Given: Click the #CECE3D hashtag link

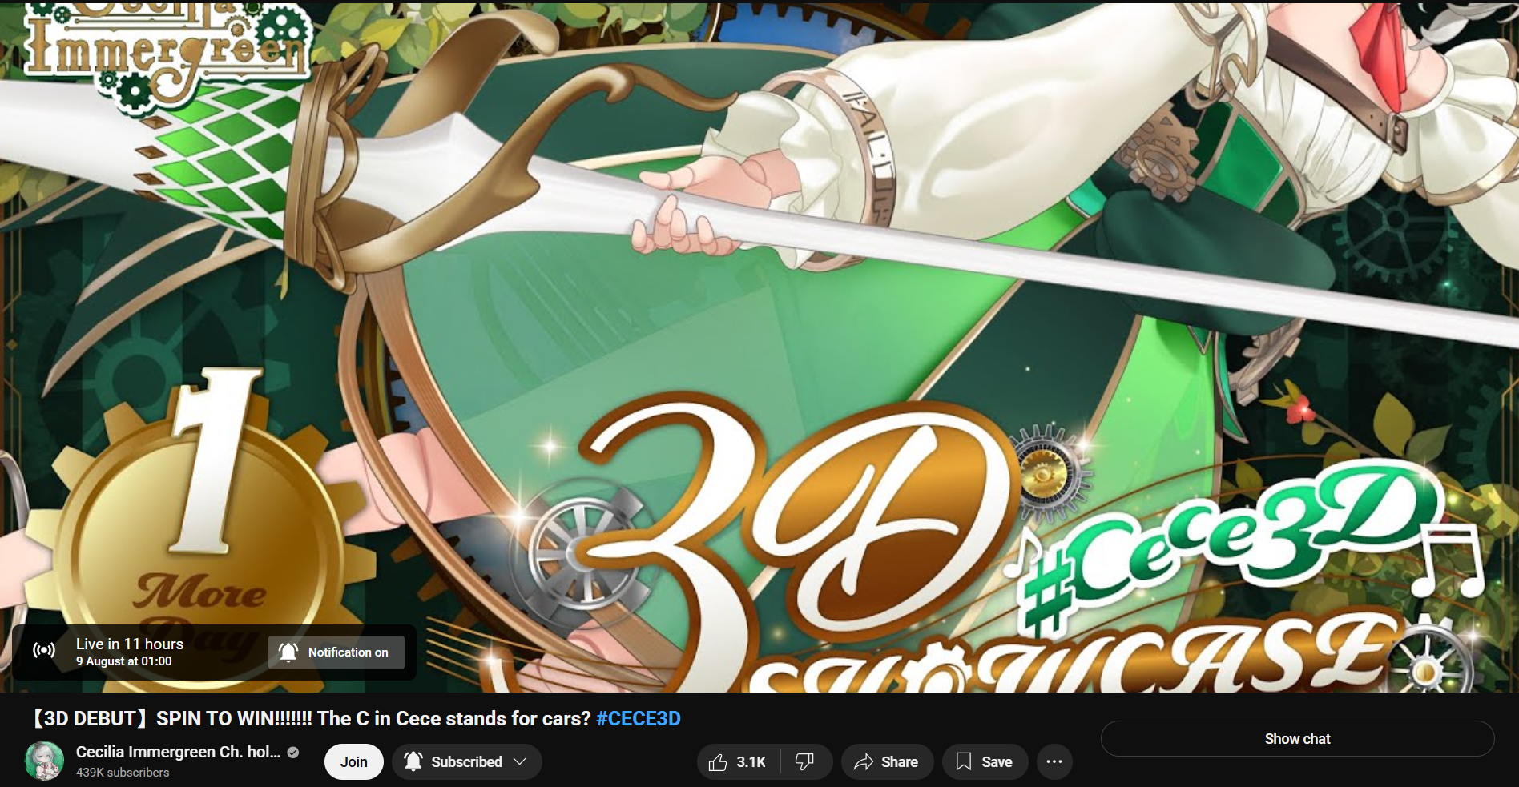Looking at the screenshot, I should (639, 719).
